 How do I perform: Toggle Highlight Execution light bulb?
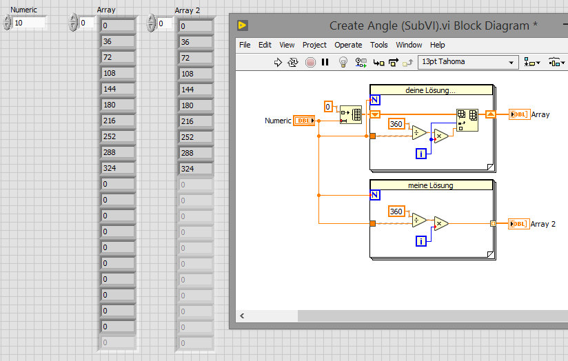pyautogui.click(x=343, y=62)
